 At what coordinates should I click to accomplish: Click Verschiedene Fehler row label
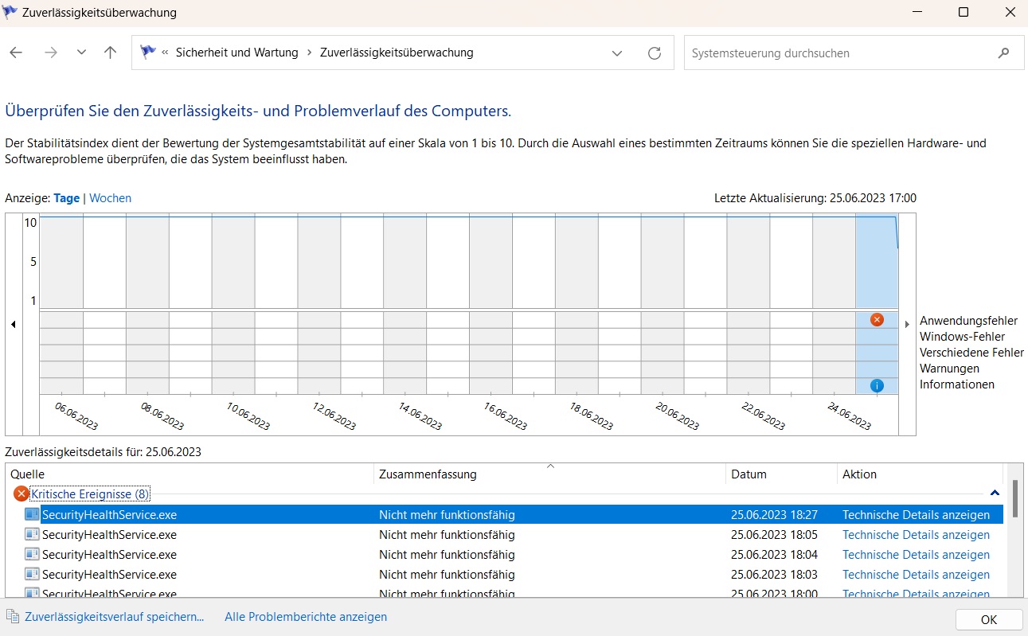pyautogui.click(x=971, y=353)
